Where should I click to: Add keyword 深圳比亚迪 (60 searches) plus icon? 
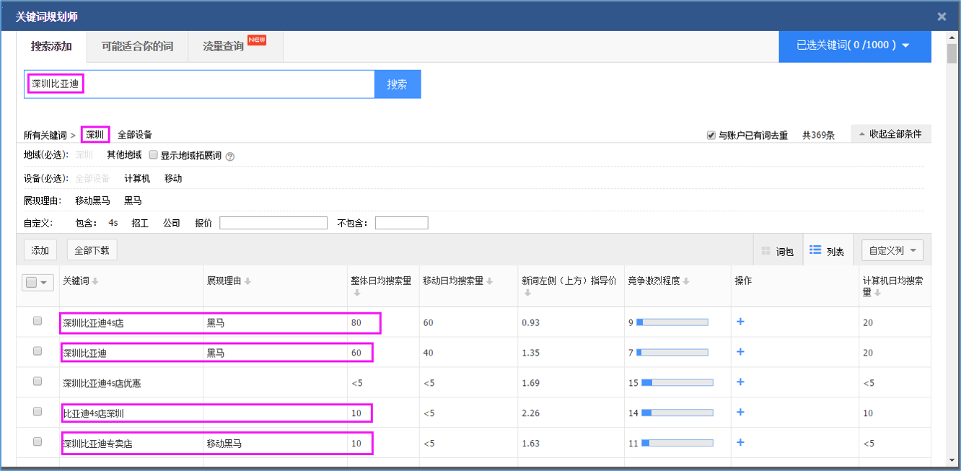coord(740,352)
